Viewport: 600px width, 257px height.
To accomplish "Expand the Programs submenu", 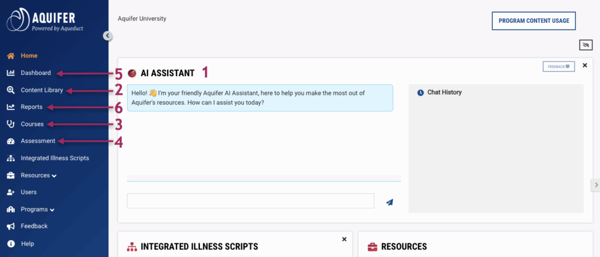I will click(52, 210).
